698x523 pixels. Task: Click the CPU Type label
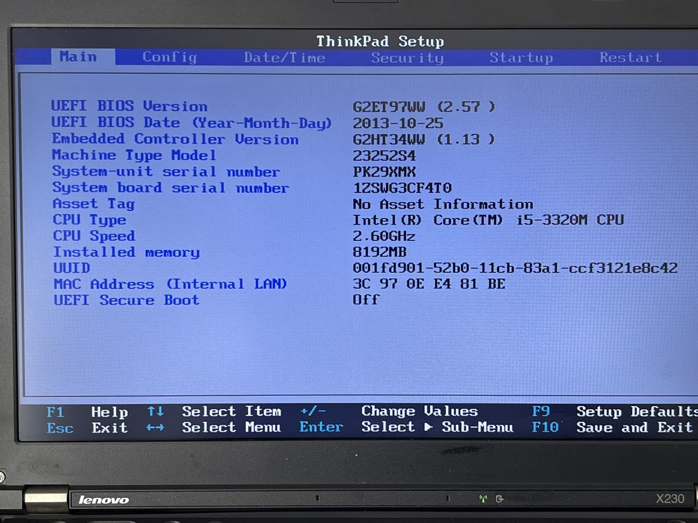pos(89,220)
